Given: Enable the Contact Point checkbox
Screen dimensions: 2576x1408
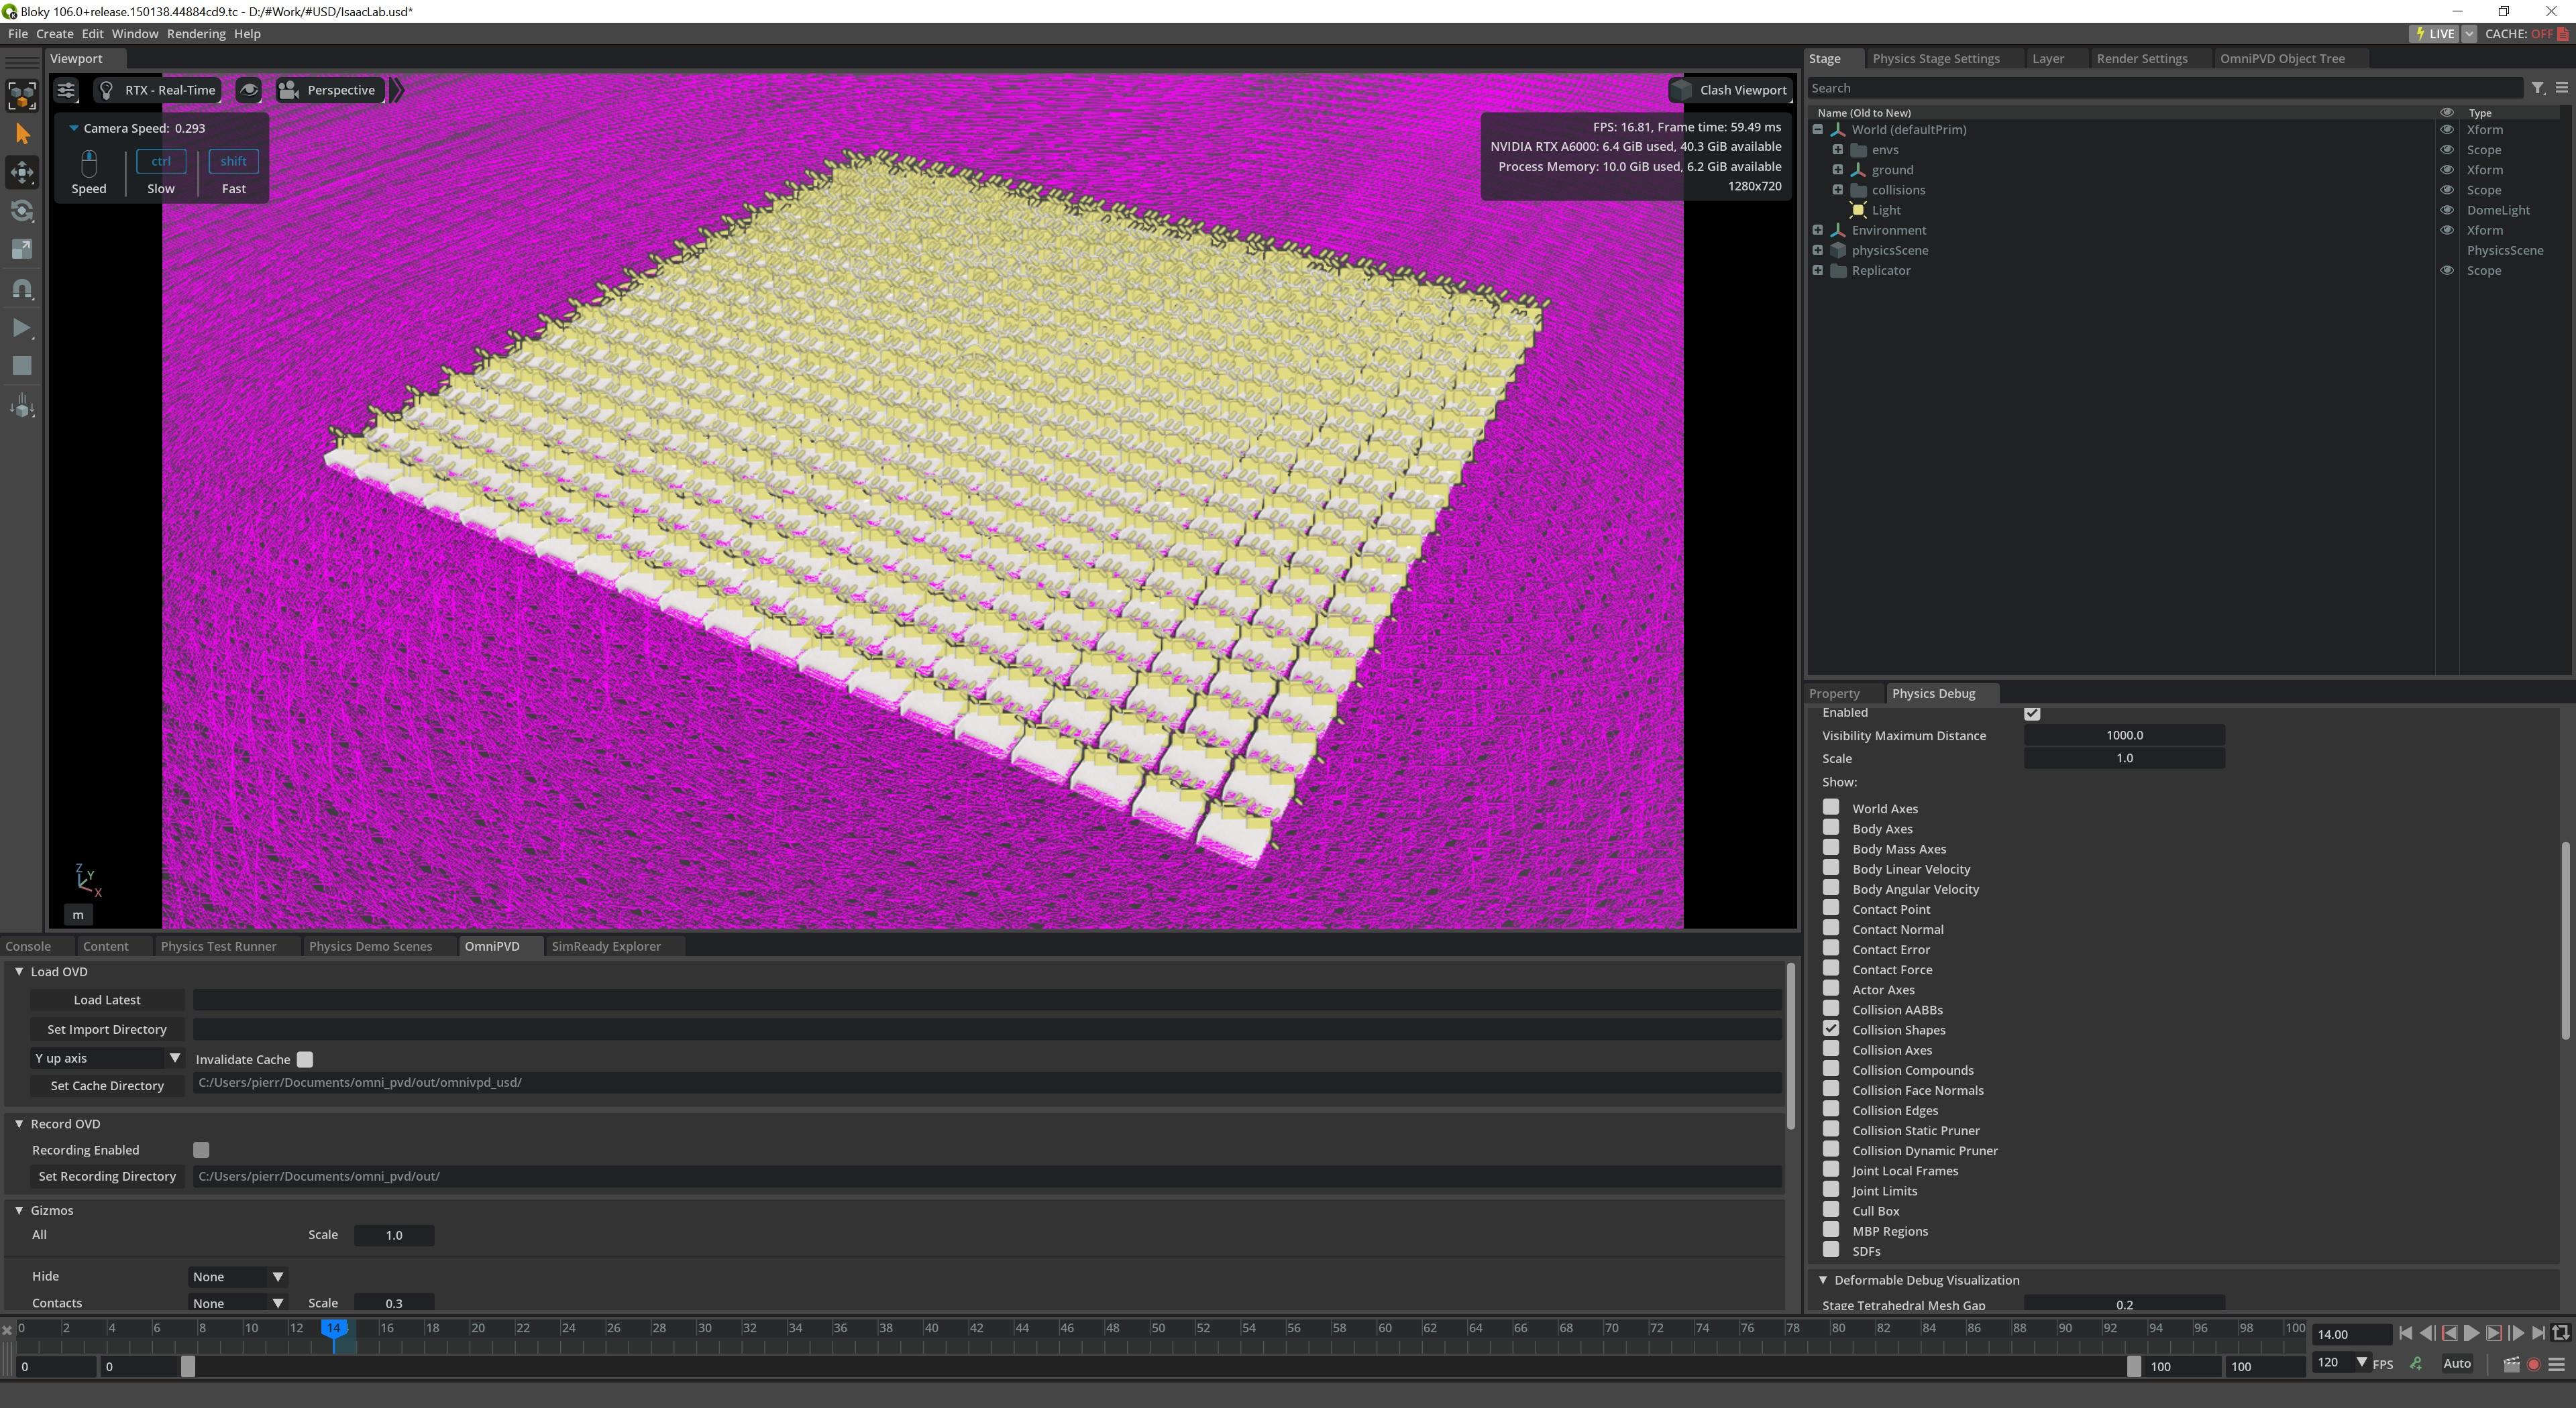Looking at the screenshot, I should (x=1831, y=908).
